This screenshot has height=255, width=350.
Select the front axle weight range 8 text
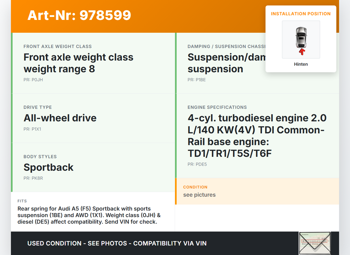pyautogui.click(x=78, y=63)
